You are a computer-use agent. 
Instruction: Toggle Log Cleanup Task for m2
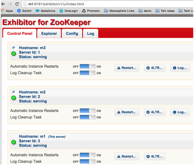(87, 117)
